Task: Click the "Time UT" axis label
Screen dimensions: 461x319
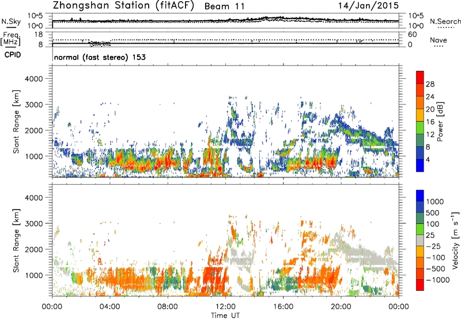Action: pyautogui.click(x=225, y=315)
